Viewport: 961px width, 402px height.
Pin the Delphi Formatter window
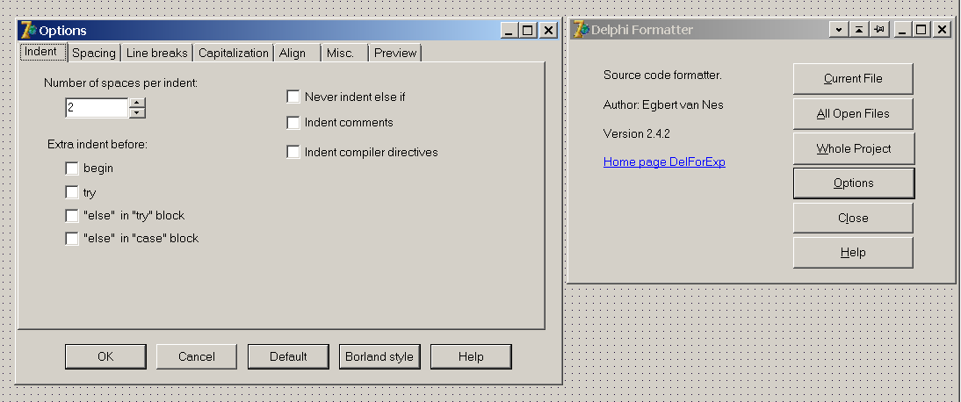point(879,30)
